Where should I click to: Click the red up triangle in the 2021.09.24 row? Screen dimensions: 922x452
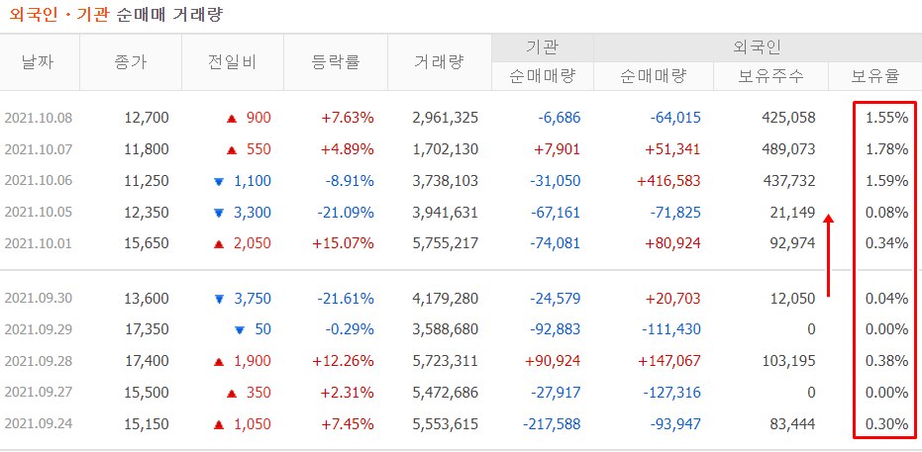[219, 425]
